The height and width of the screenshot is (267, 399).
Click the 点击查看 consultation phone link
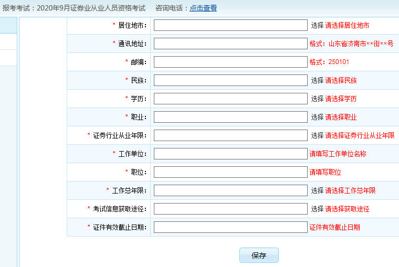[203, 8]
